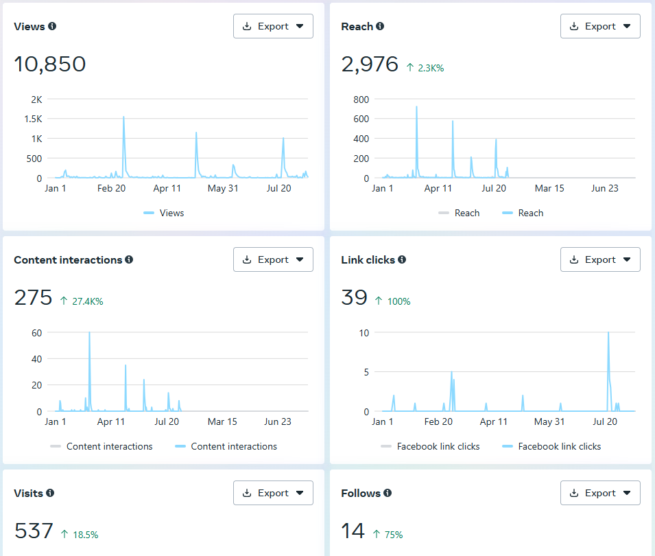This screenshot has width=655, height=556.
Task: Toggle the gray Reach legend series
Action: pos(459,213)
